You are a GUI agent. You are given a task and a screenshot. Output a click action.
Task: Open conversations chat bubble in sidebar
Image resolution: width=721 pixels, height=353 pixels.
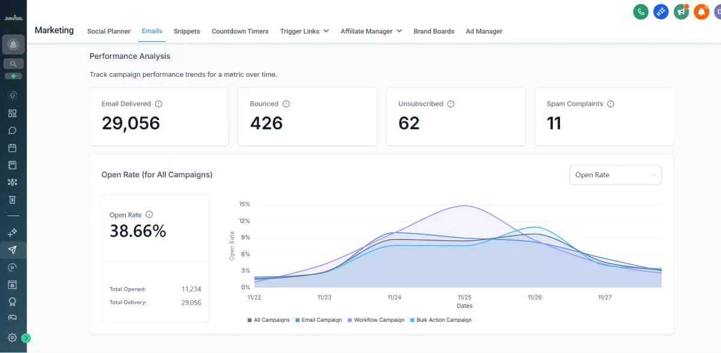click(13, 130)
